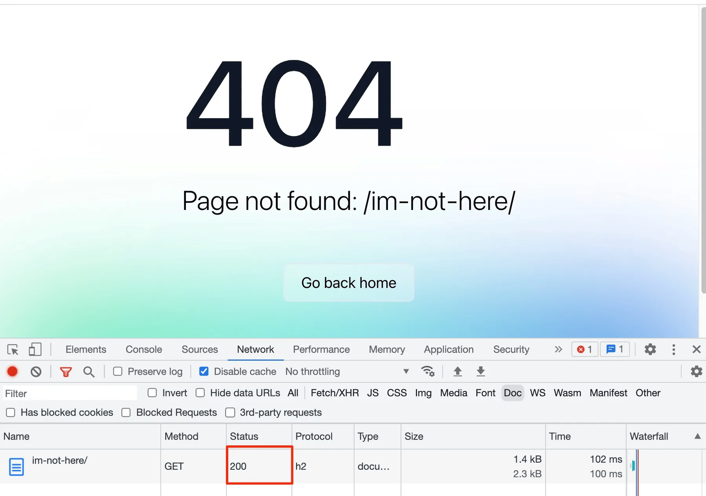706x496 pixels.
Task: Click the blue issues count badge
Action: pyautogui.click(x=615, y=349)
